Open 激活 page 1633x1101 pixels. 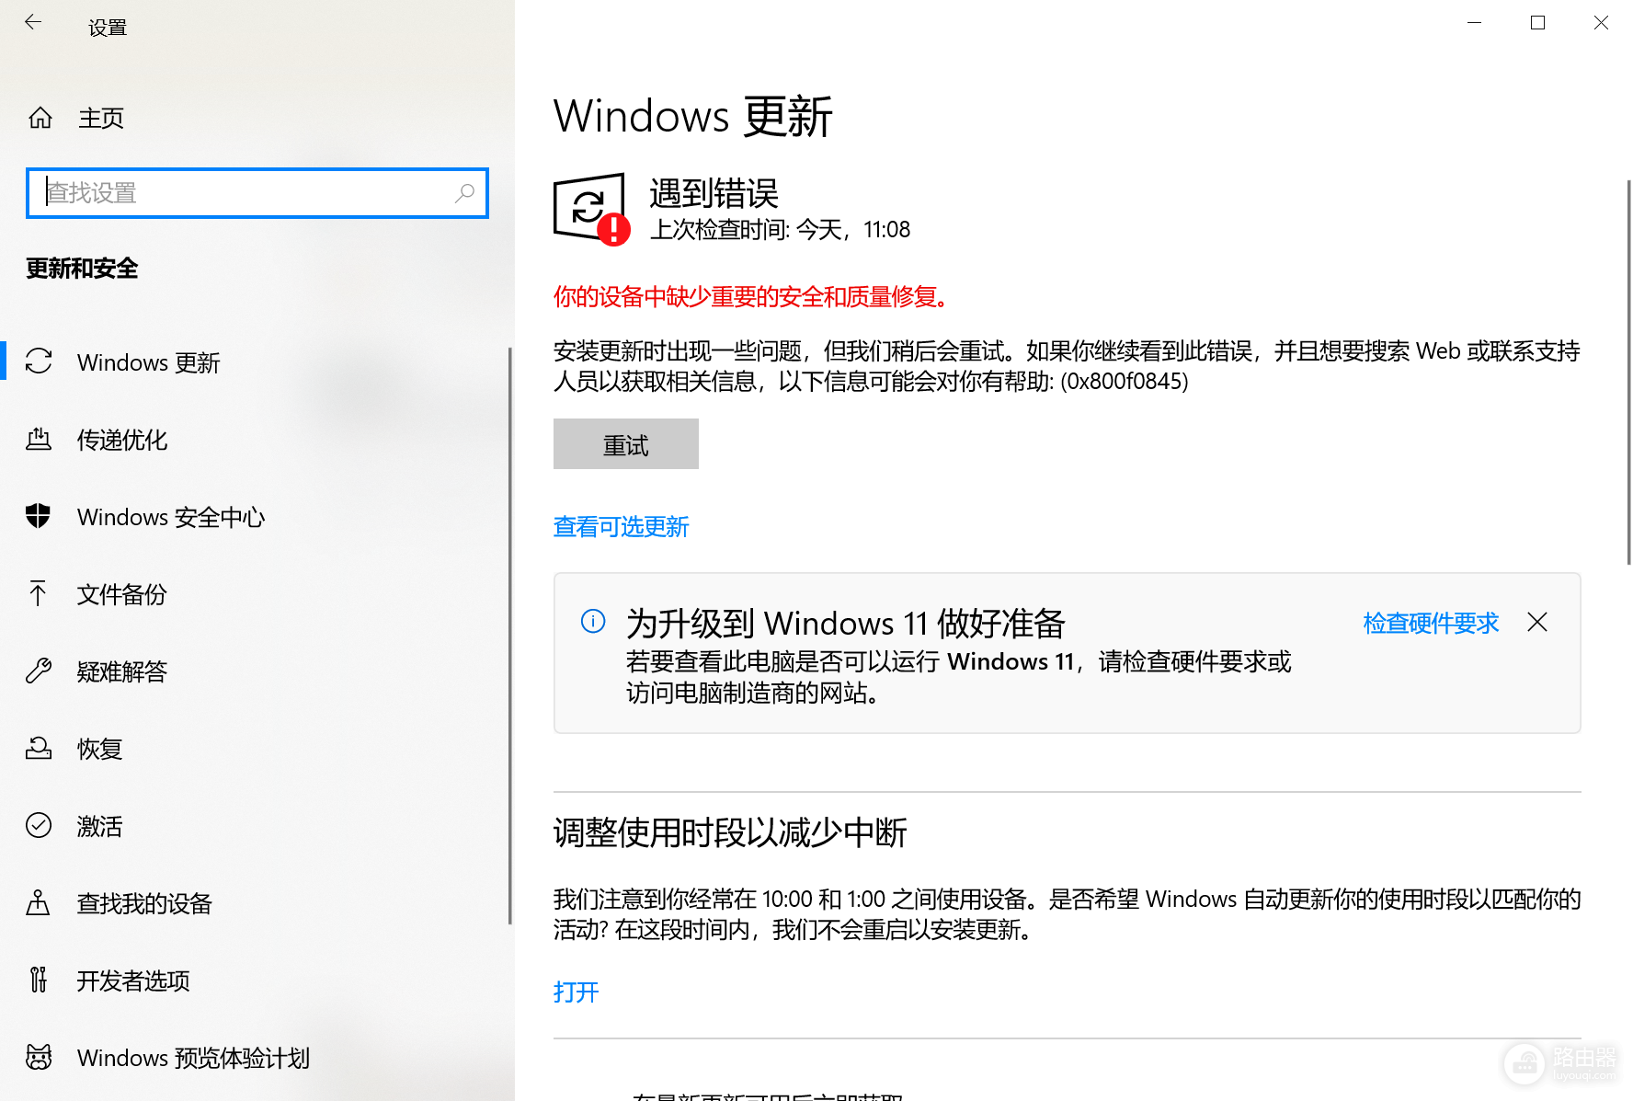pyautogui.click(x=256, y=825)
